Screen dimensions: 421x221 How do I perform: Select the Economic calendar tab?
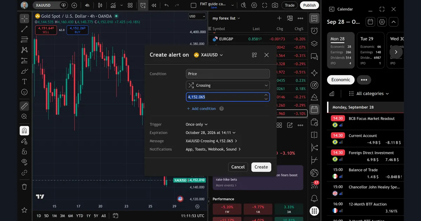click(x=341, y=80)
